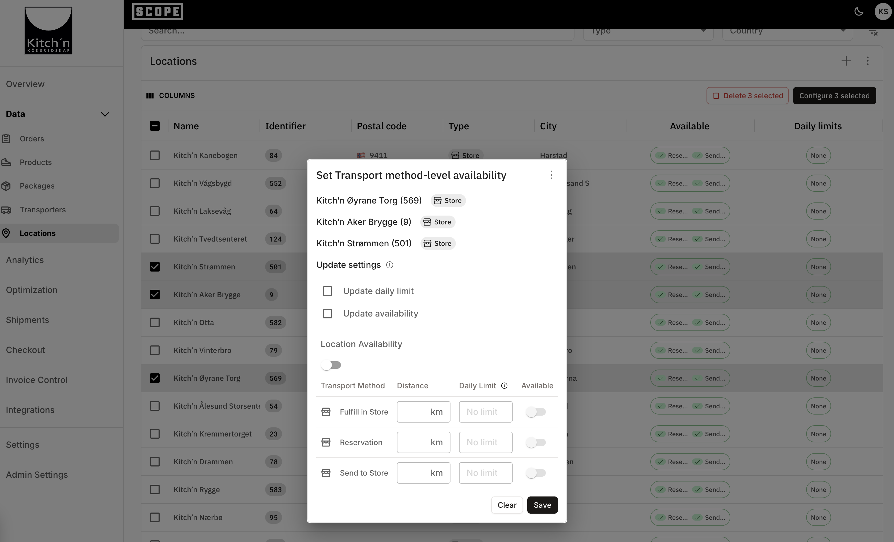
Task: Click the select-all header checkbox
Action: click(155, 126)
